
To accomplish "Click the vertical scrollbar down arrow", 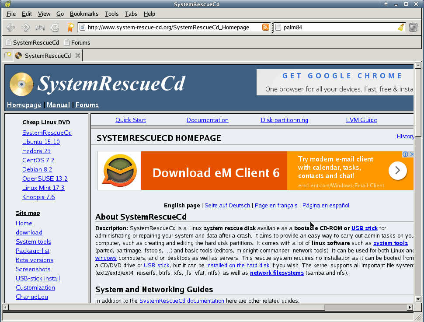I will coord(417,299).
